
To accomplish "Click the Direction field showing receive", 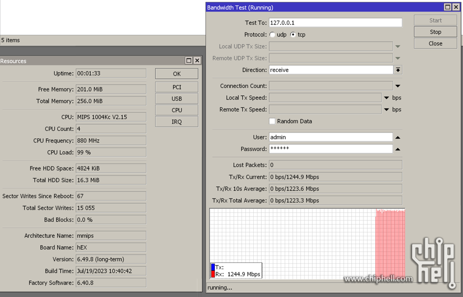I will (331, 70).
